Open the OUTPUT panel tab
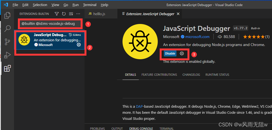 pos(117,129)
